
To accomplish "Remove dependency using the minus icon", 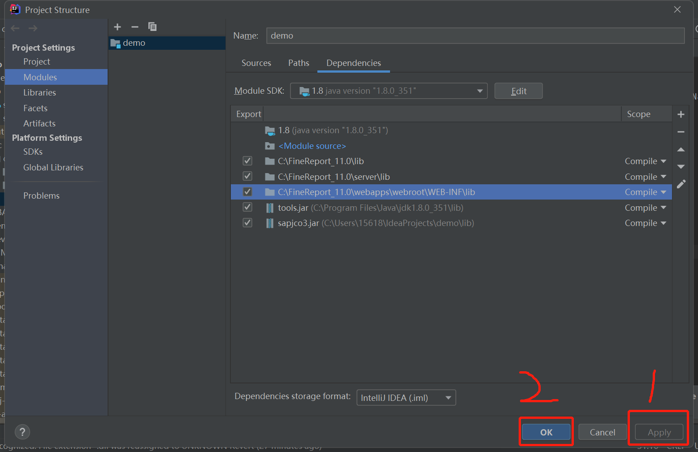I will click(x=681, y=132).
